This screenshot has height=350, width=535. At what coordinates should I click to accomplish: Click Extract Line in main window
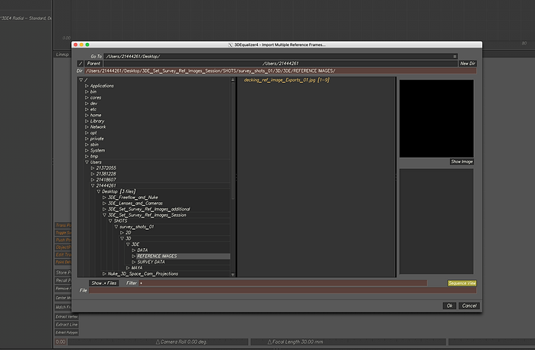(67, 325)
